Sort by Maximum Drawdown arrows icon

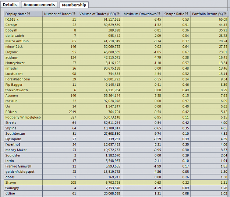[x=159, y=14]
